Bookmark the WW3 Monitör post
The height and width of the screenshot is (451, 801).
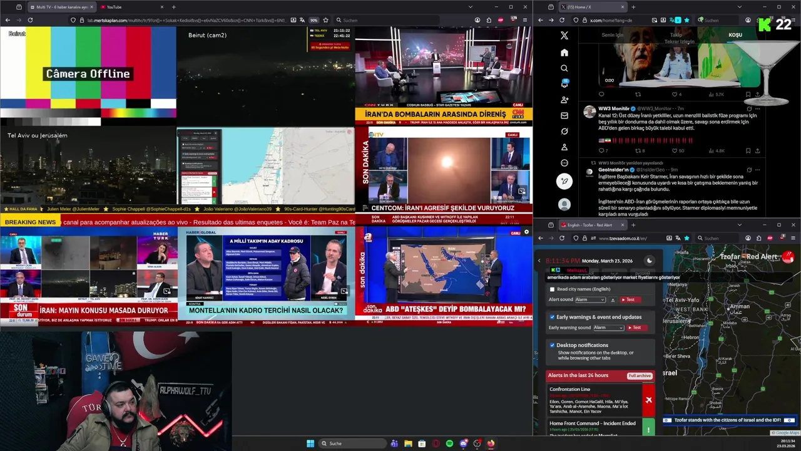pyautogui.click(x=748, y=150)
